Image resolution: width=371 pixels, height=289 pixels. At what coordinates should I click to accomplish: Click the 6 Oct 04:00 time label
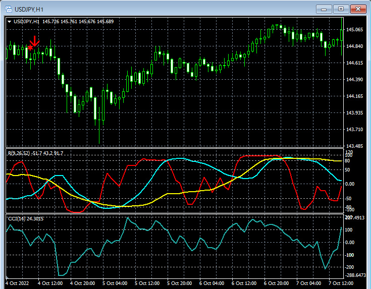pyautogui.click(x=212, y=283)
